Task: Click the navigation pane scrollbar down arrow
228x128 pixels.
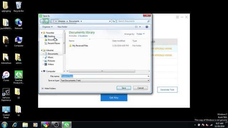Action: point(64,71)
